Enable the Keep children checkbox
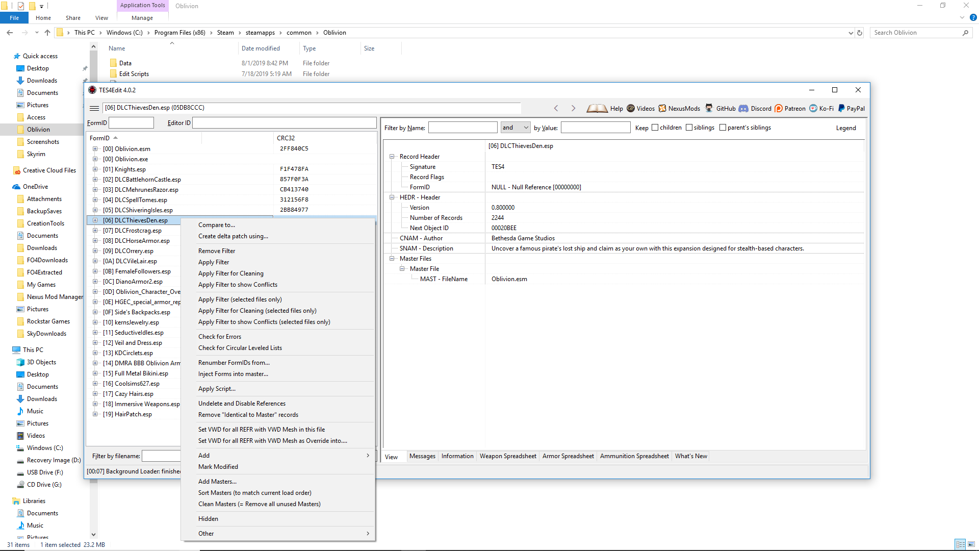 [655, 128]
